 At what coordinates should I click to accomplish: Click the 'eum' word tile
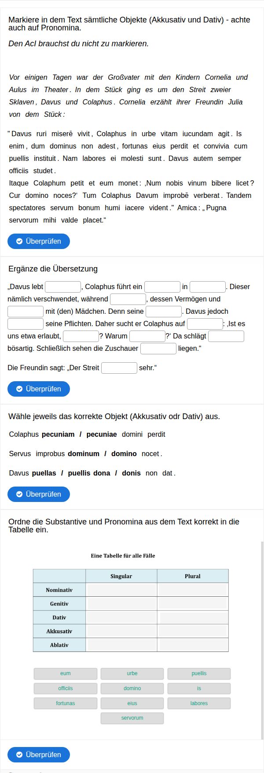pos(66,673)
